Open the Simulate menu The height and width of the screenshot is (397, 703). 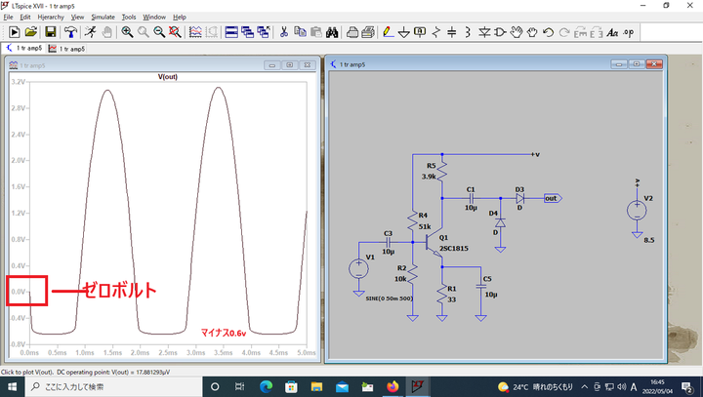point(103,17)
